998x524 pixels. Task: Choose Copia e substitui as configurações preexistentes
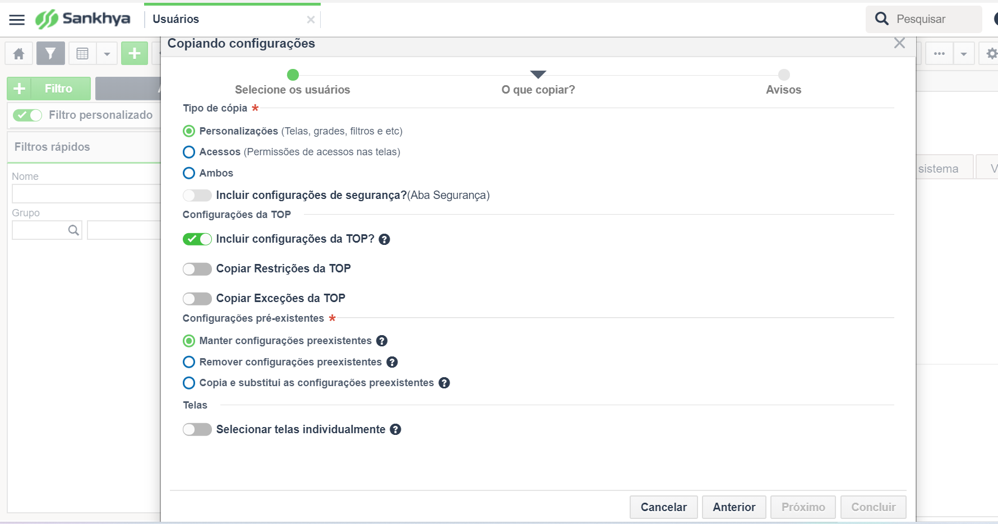(x=189, y=383)
